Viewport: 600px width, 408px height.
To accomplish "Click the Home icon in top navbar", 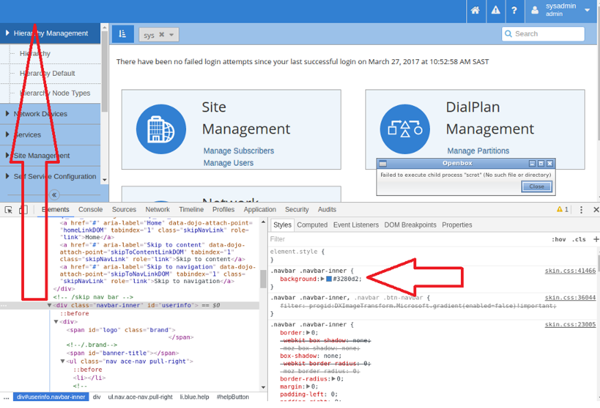I will [x=475, y=10].
